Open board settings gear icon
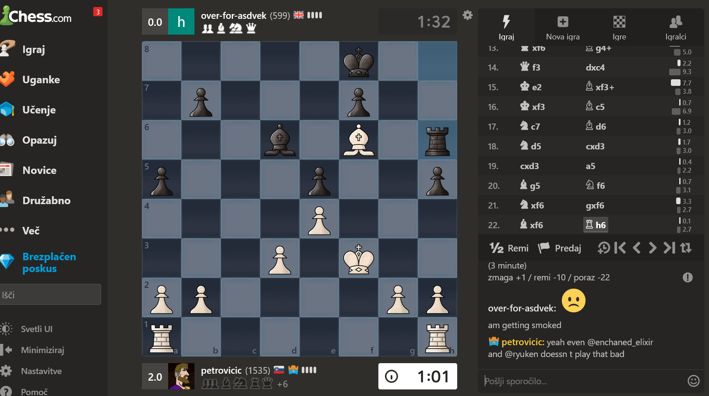709x396 pixels. tap(468, 15)
